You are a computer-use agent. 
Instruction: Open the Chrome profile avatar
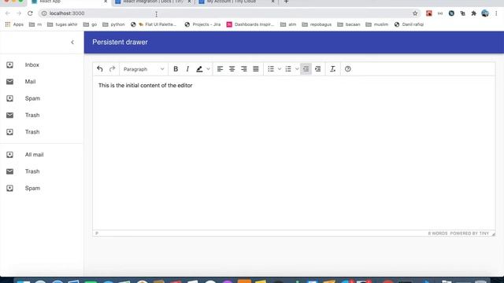(485, 13)
